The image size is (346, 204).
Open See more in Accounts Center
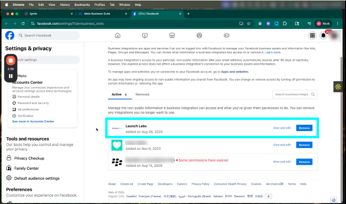(33, 121)
